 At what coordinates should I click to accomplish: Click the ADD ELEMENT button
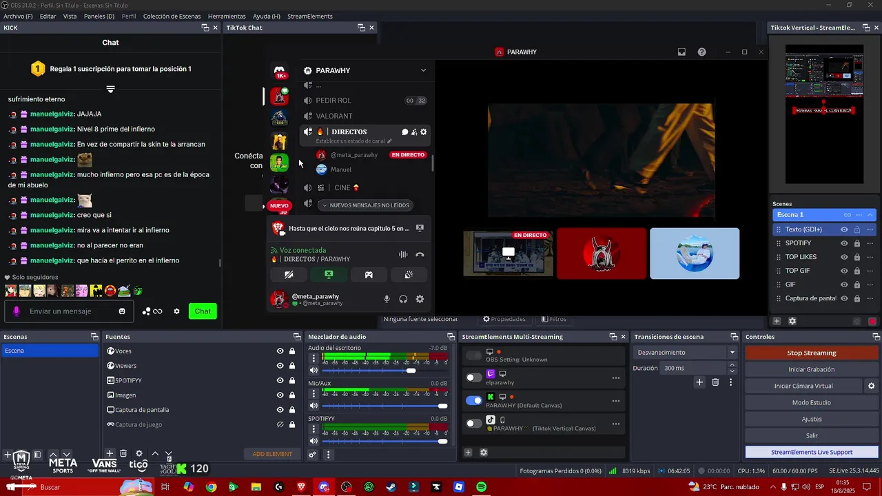272,454
